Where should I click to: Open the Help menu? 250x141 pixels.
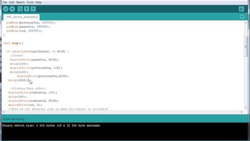coord(38,2)
